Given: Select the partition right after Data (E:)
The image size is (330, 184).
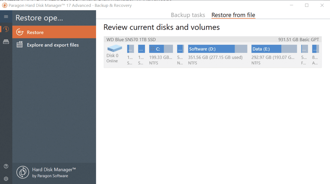Looking at the screenshot, I should point(304,49).
